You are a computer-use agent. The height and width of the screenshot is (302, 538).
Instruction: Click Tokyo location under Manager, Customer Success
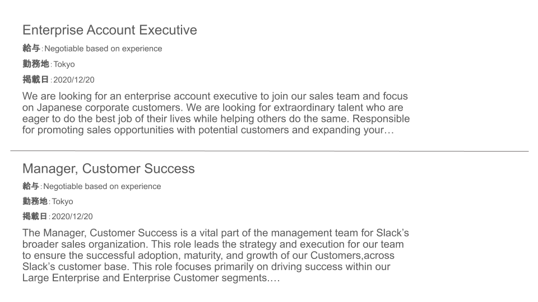(x=62, y=202)
